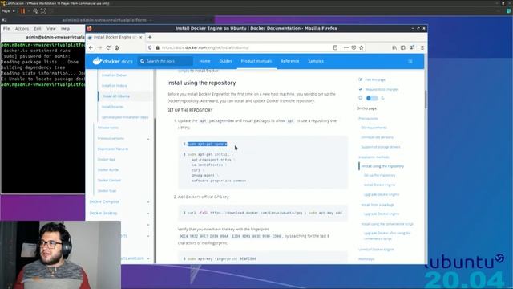
Task: Open a new Firefox tab
Action: pos(150,37)
